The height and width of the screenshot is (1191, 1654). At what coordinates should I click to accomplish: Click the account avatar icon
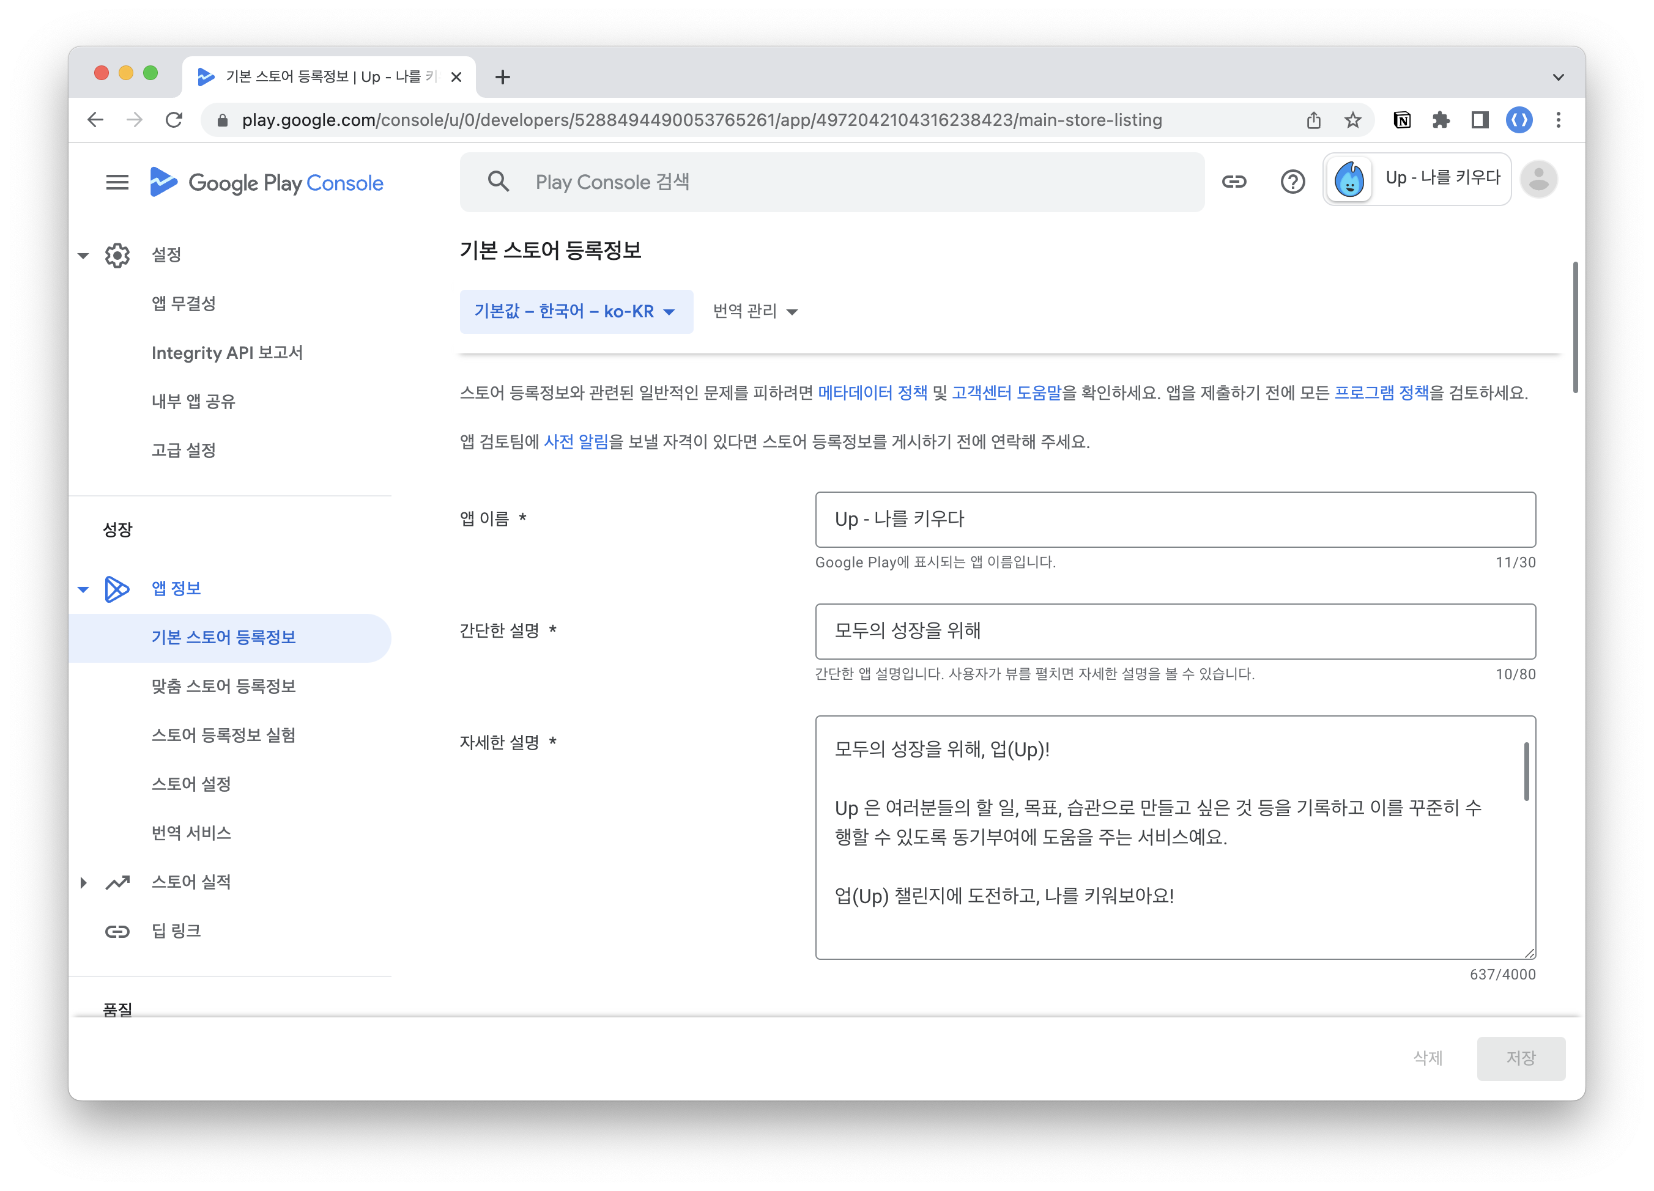1539,179
